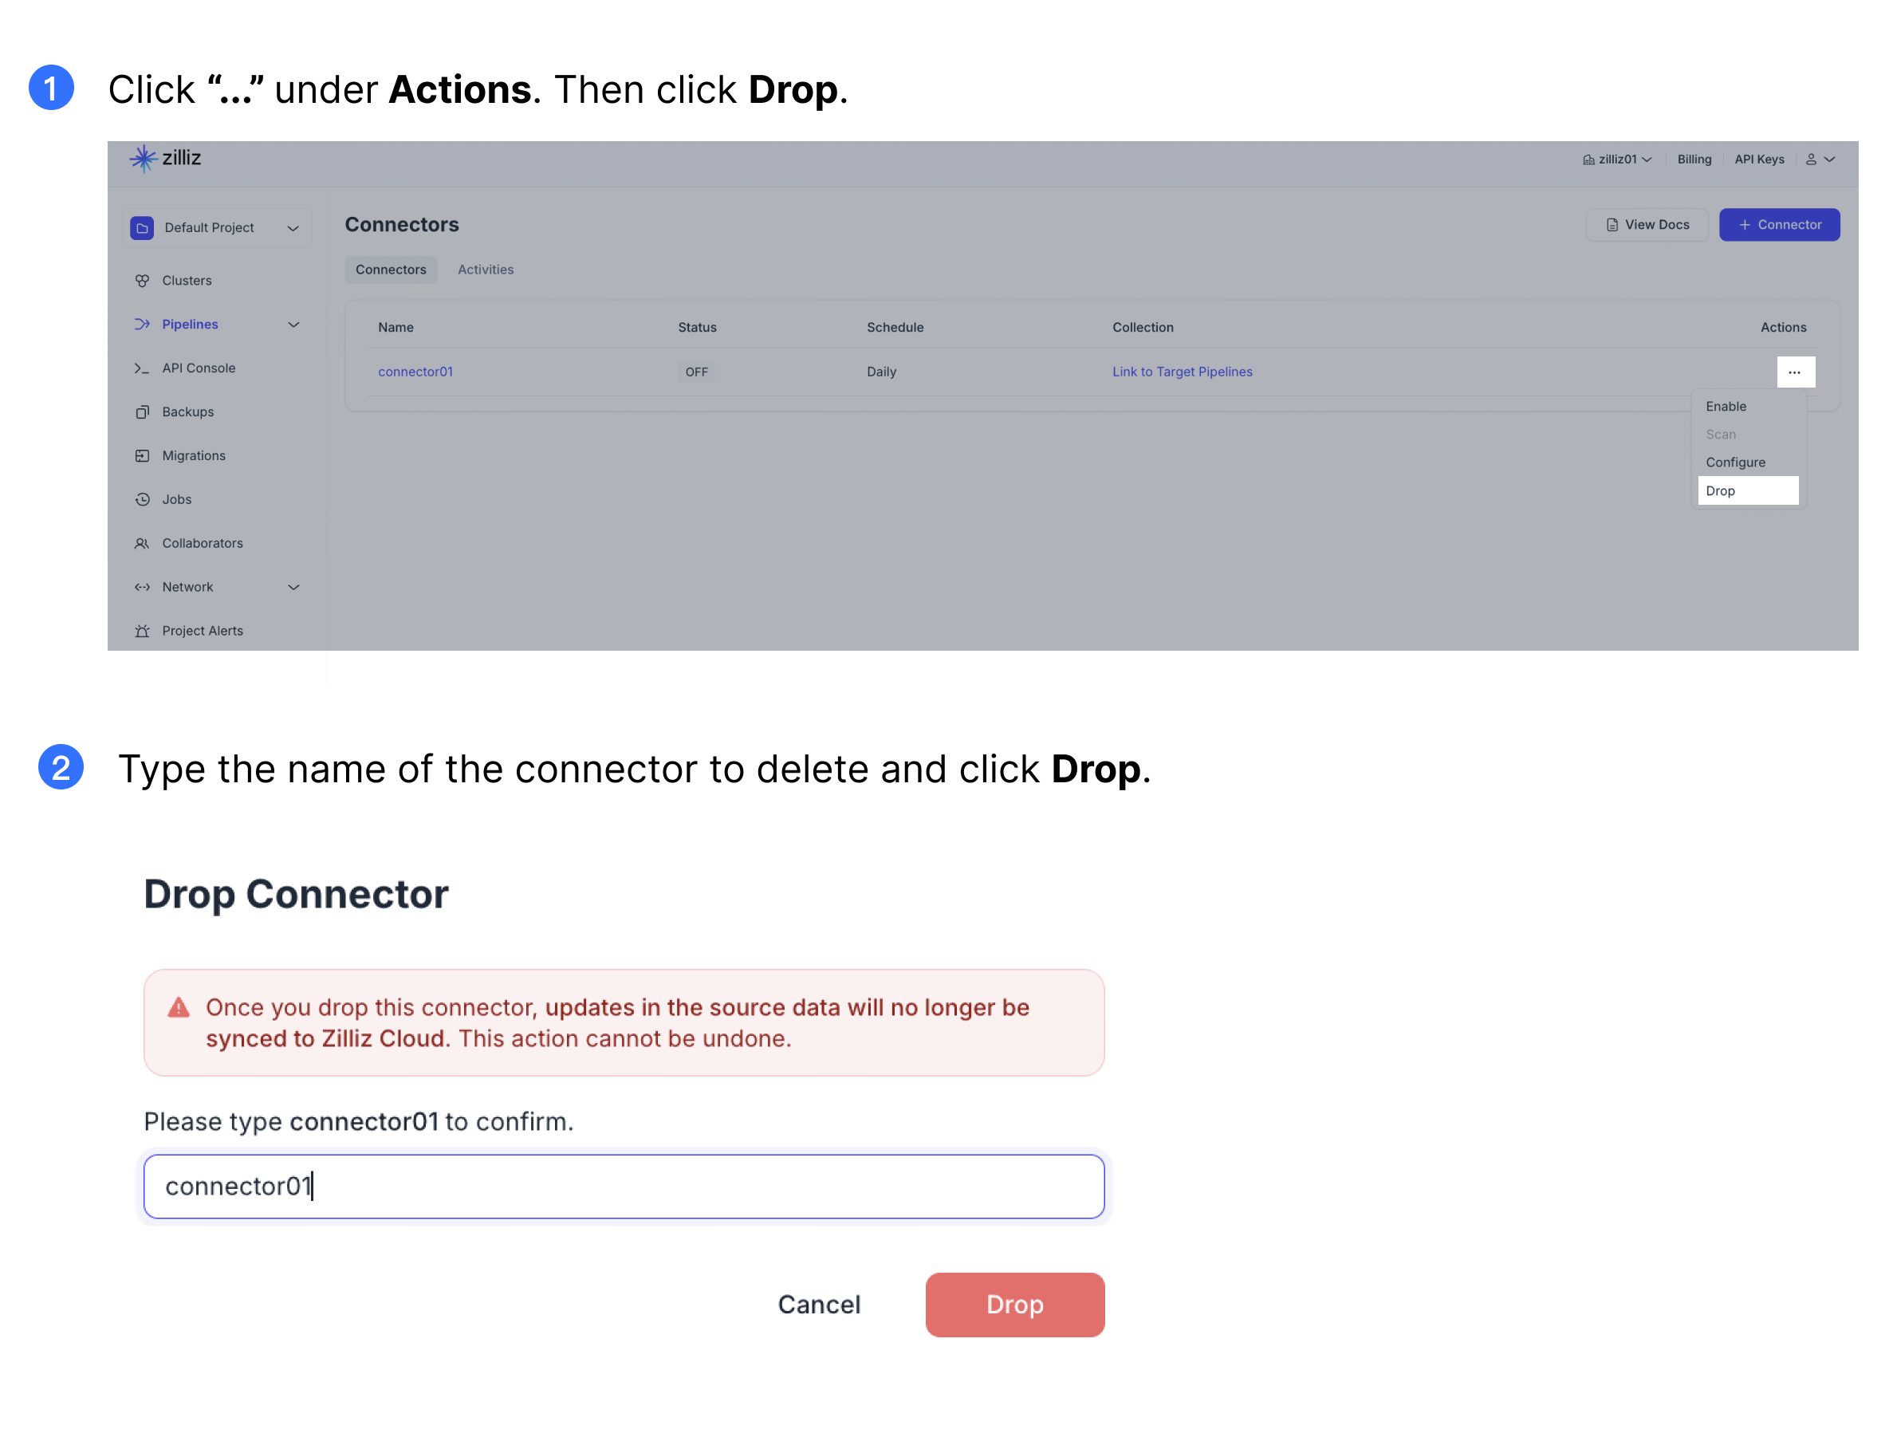
Task: Click the Network sidebar icon
Action: point(143,588)
